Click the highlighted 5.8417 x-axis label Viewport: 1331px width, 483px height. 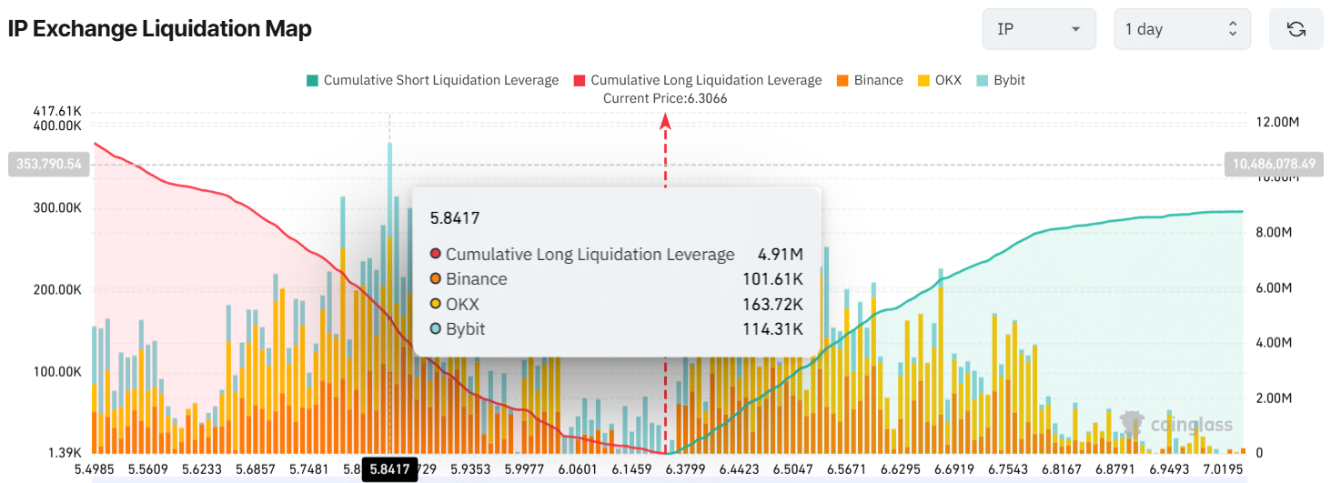pos(389,469)
